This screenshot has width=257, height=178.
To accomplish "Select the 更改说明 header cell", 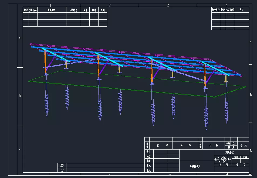I will (52, 10).
